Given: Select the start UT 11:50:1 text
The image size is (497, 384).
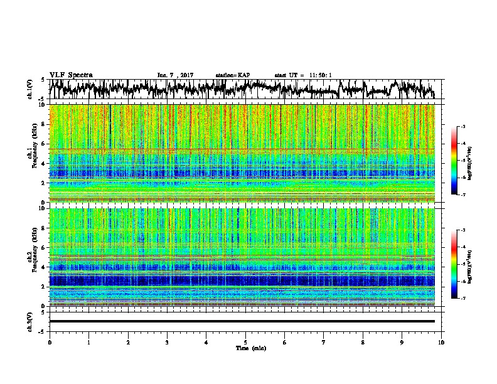Looking at the screenshot, I should coord(303,75).
